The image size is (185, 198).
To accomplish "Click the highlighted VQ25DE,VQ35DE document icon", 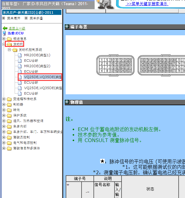I will pyautogui.click(x=20, y=77).
